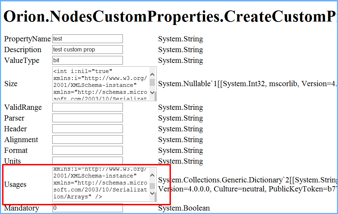
Task: Click 'System.String' beside Parser
Action: [x=181, y=118]
